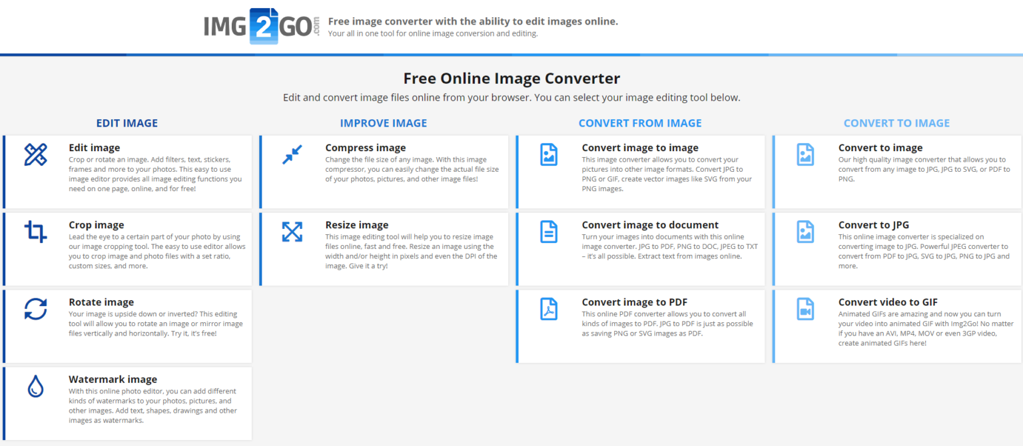Click the Convert image to document icon

pos(548,232)
